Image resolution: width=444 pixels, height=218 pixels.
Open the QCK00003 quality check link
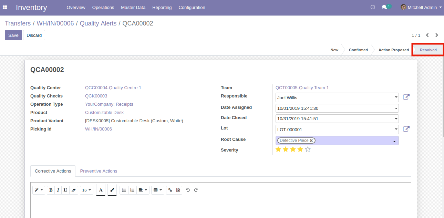pyautogui.click(x=96, y=96)
